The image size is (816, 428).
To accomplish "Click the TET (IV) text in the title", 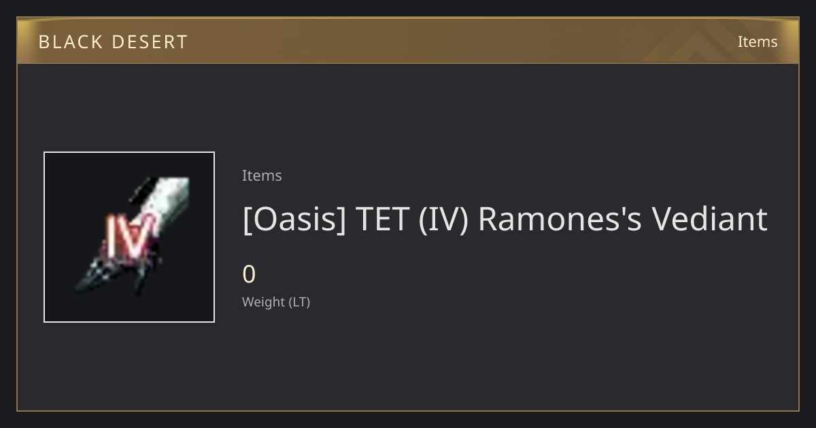I will pyautogui.click(x=412, y=219).
